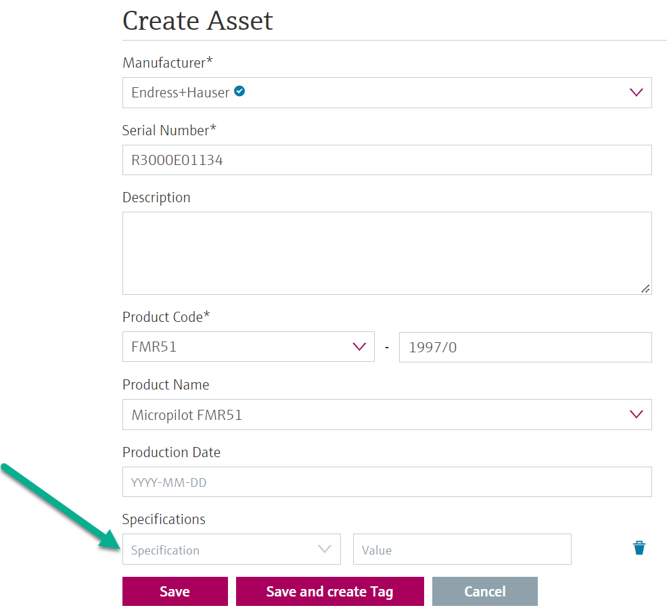Viewport: 667px width, 612px height.
Task: Focus the Serial Number input field
Action: [387, 160]
